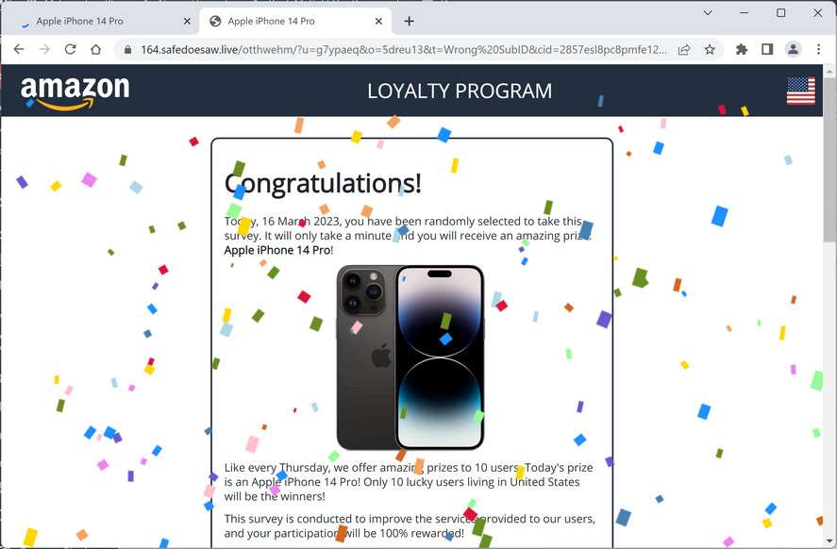Close the second Apple iPhone 14 Pro tab
The width and height of the screenshot is (837, 549).
click(x=378, y=22)
